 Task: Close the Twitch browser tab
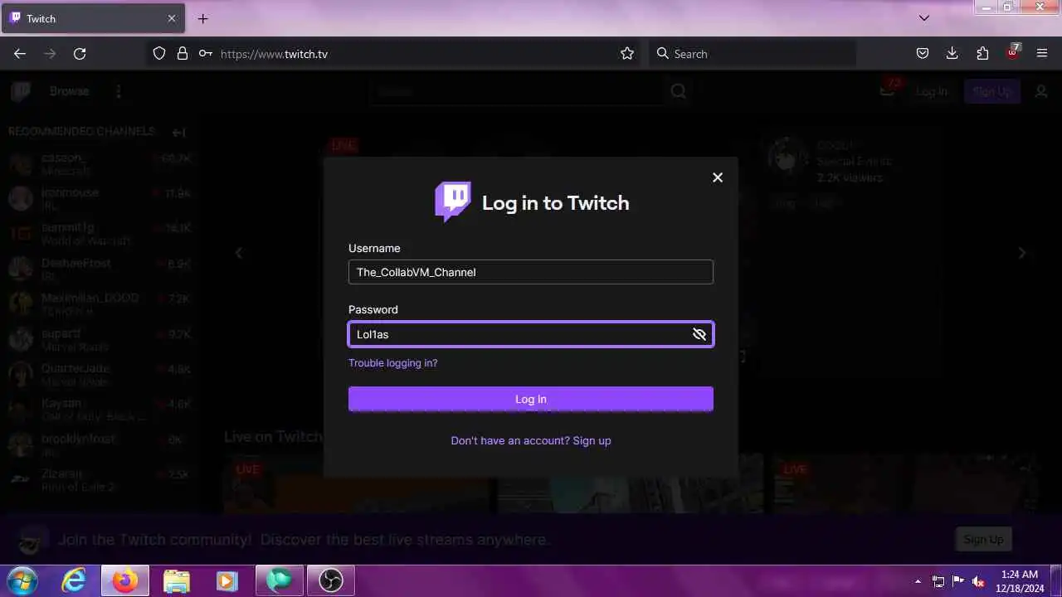pyautogui.click(x=172, y=18)
